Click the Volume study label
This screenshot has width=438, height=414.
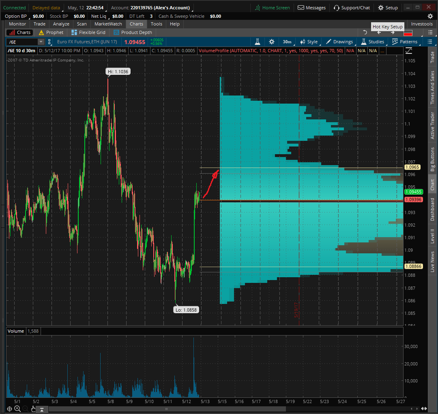[16, 331]
